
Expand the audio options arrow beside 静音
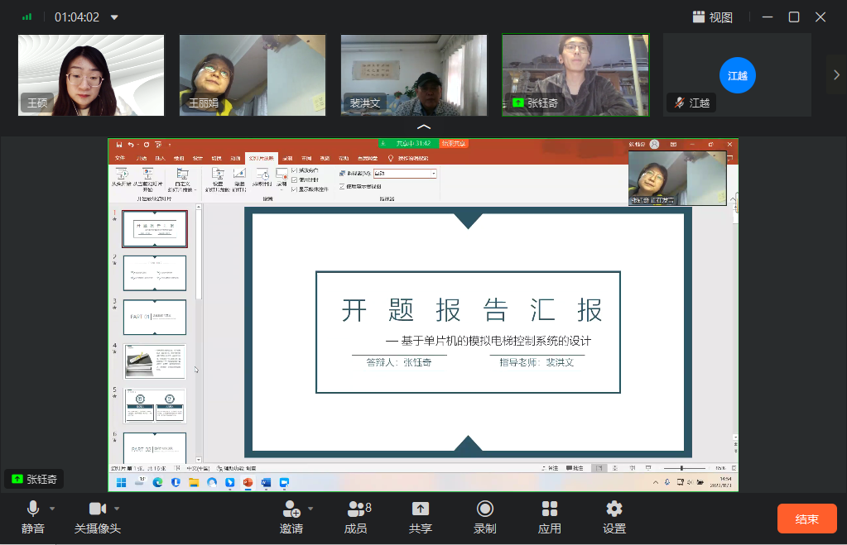pyautogui.click(x=52, y=509)
